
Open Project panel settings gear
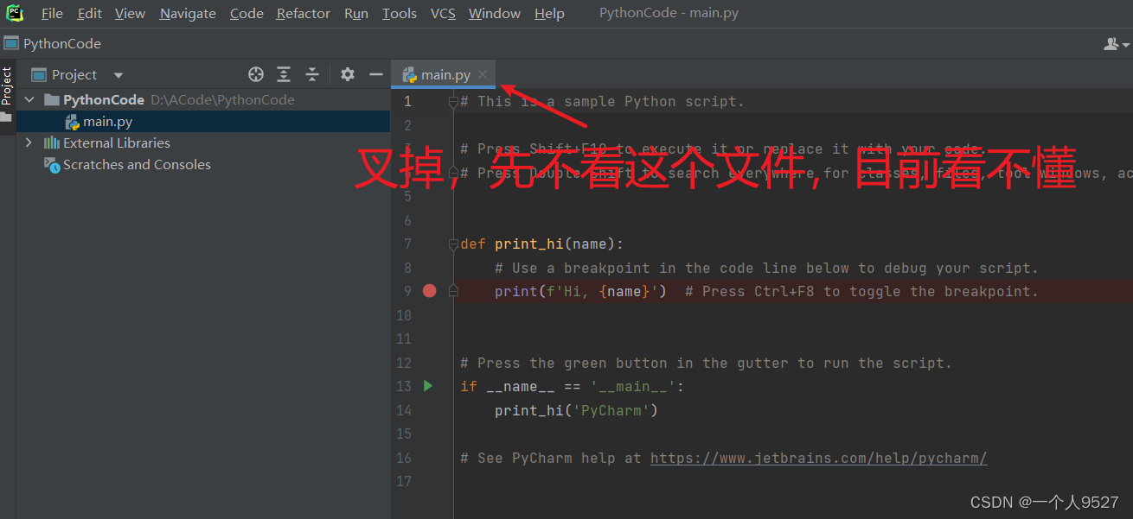point(348,74)
